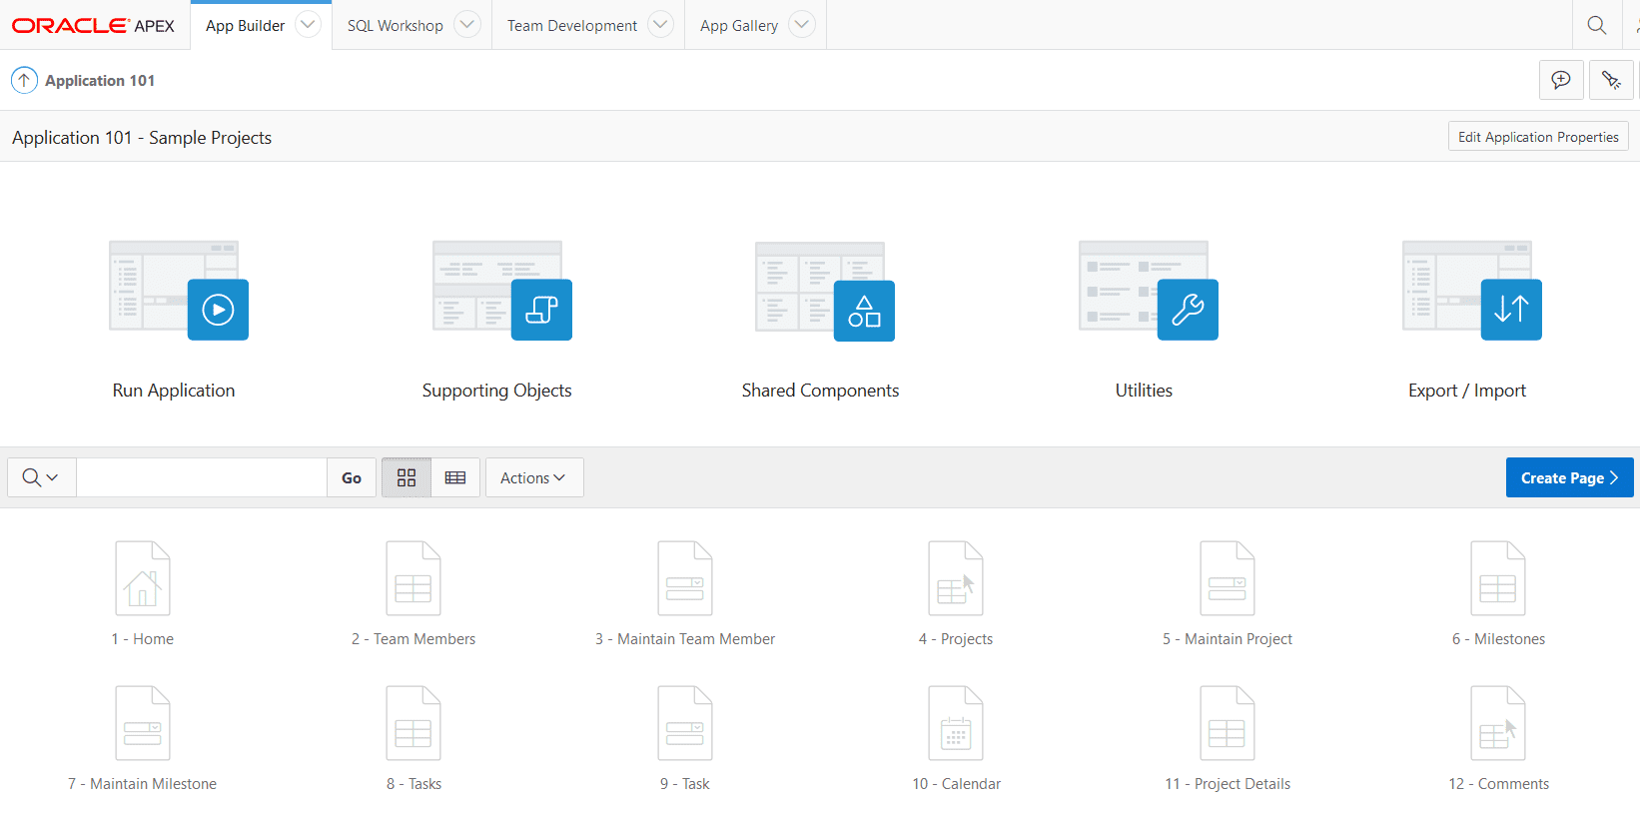1640x816 pixels.
Task: Switch to icon grid view
Action: tap(407, 477)
